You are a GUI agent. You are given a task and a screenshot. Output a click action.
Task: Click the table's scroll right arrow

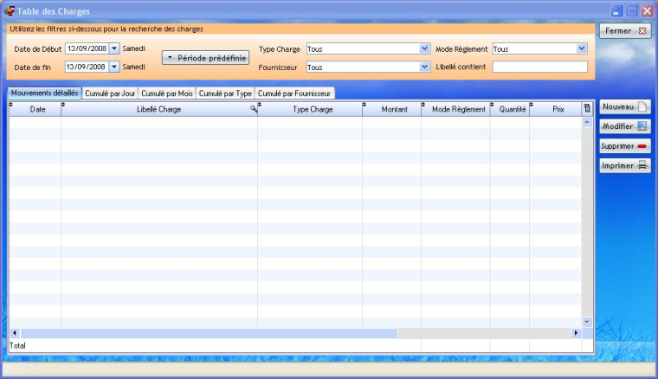(576, 333)
